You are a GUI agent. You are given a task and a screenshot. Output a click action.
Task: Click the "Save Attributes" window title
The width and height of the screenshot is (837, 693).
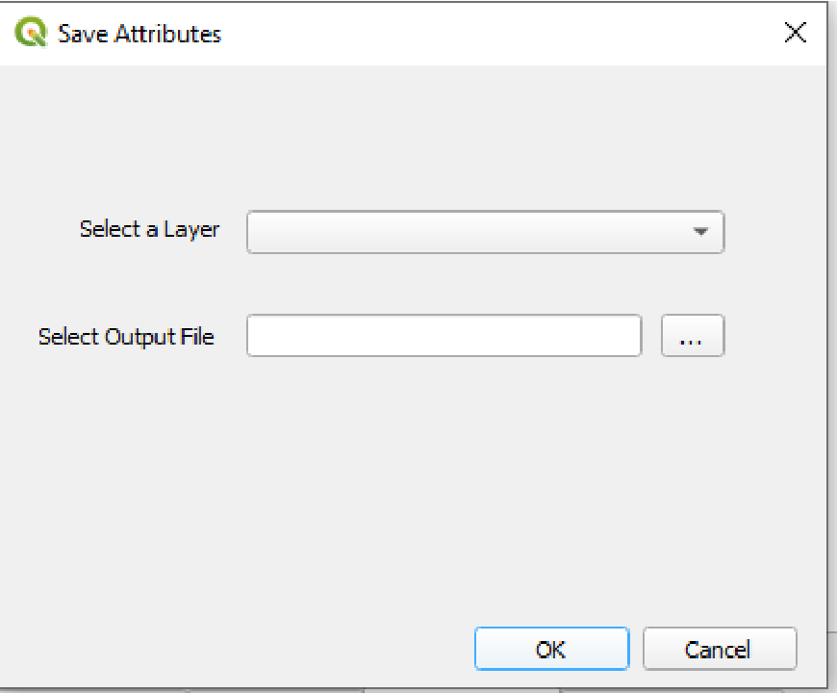click(139, 34)
